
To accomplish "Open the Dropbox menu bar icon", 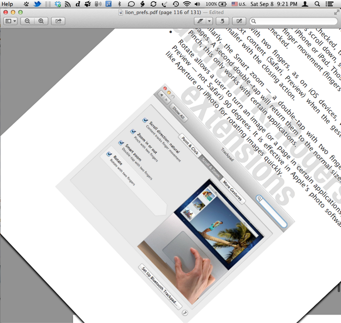I will coord(58,4).
